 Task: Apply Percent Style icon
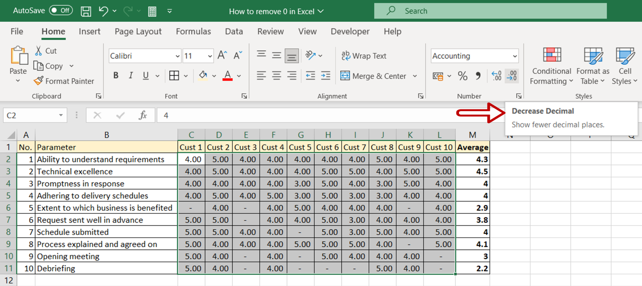462,76
